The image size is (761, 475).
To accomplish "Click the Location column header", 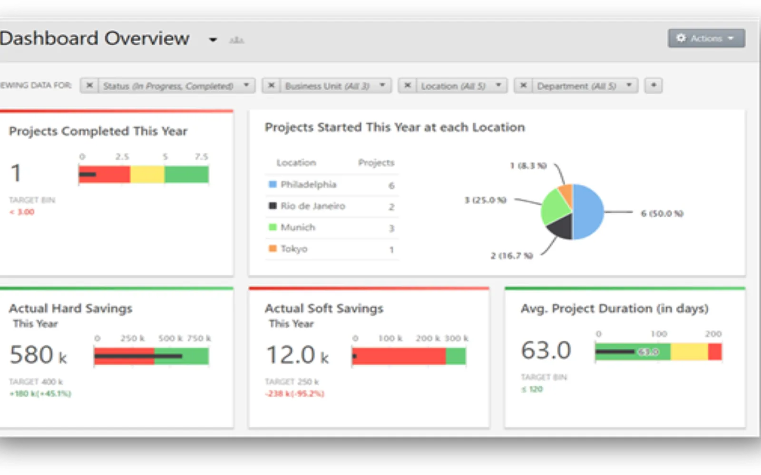I will pos(296,163).
